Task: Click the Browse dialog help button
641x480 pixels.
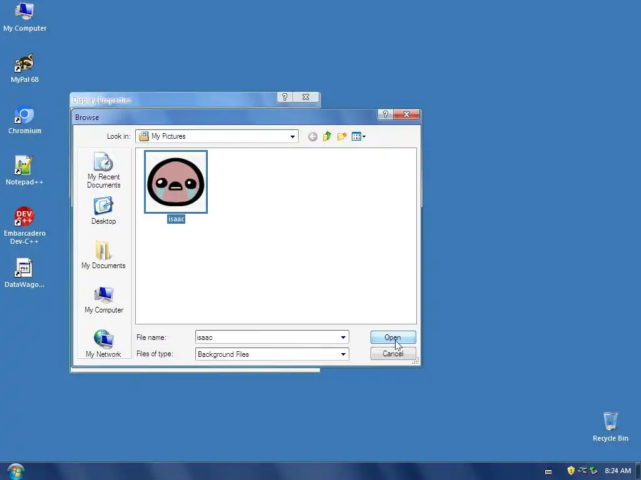Action: tap(385, 114)
